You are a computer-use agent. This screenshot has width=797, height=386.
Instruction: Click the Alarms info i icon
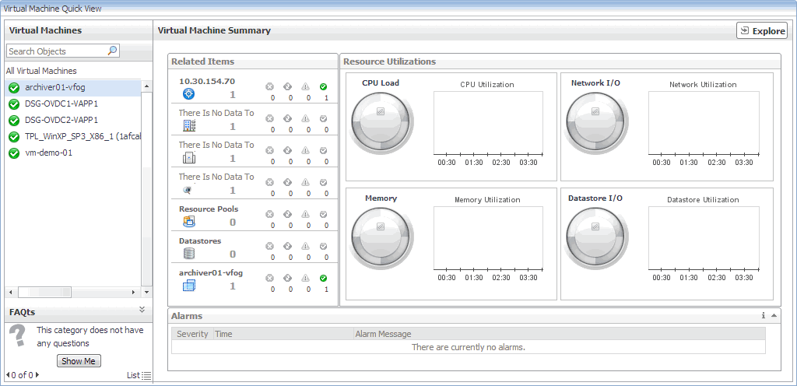click(764, 315)
